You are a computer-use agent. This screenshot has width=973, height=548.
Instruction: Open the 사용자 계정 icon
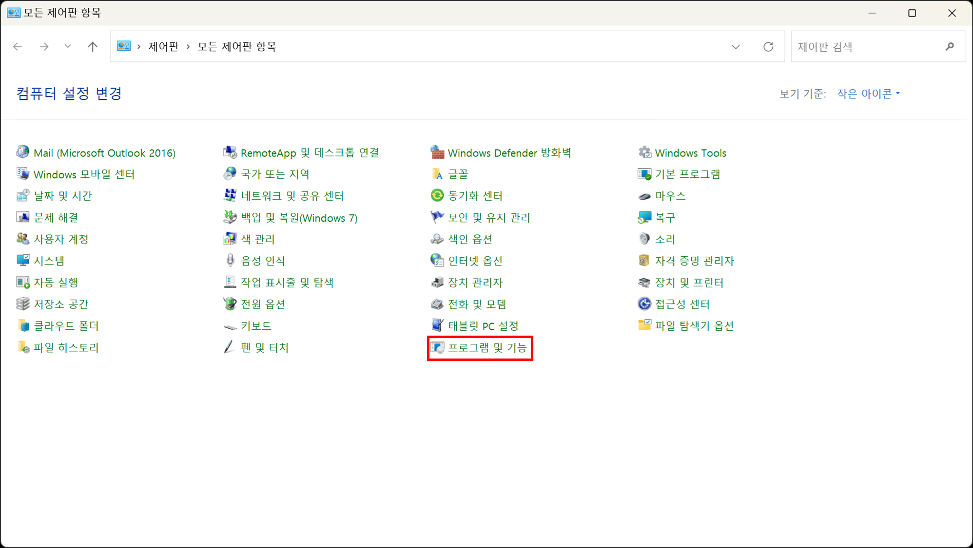coord(22,239)
